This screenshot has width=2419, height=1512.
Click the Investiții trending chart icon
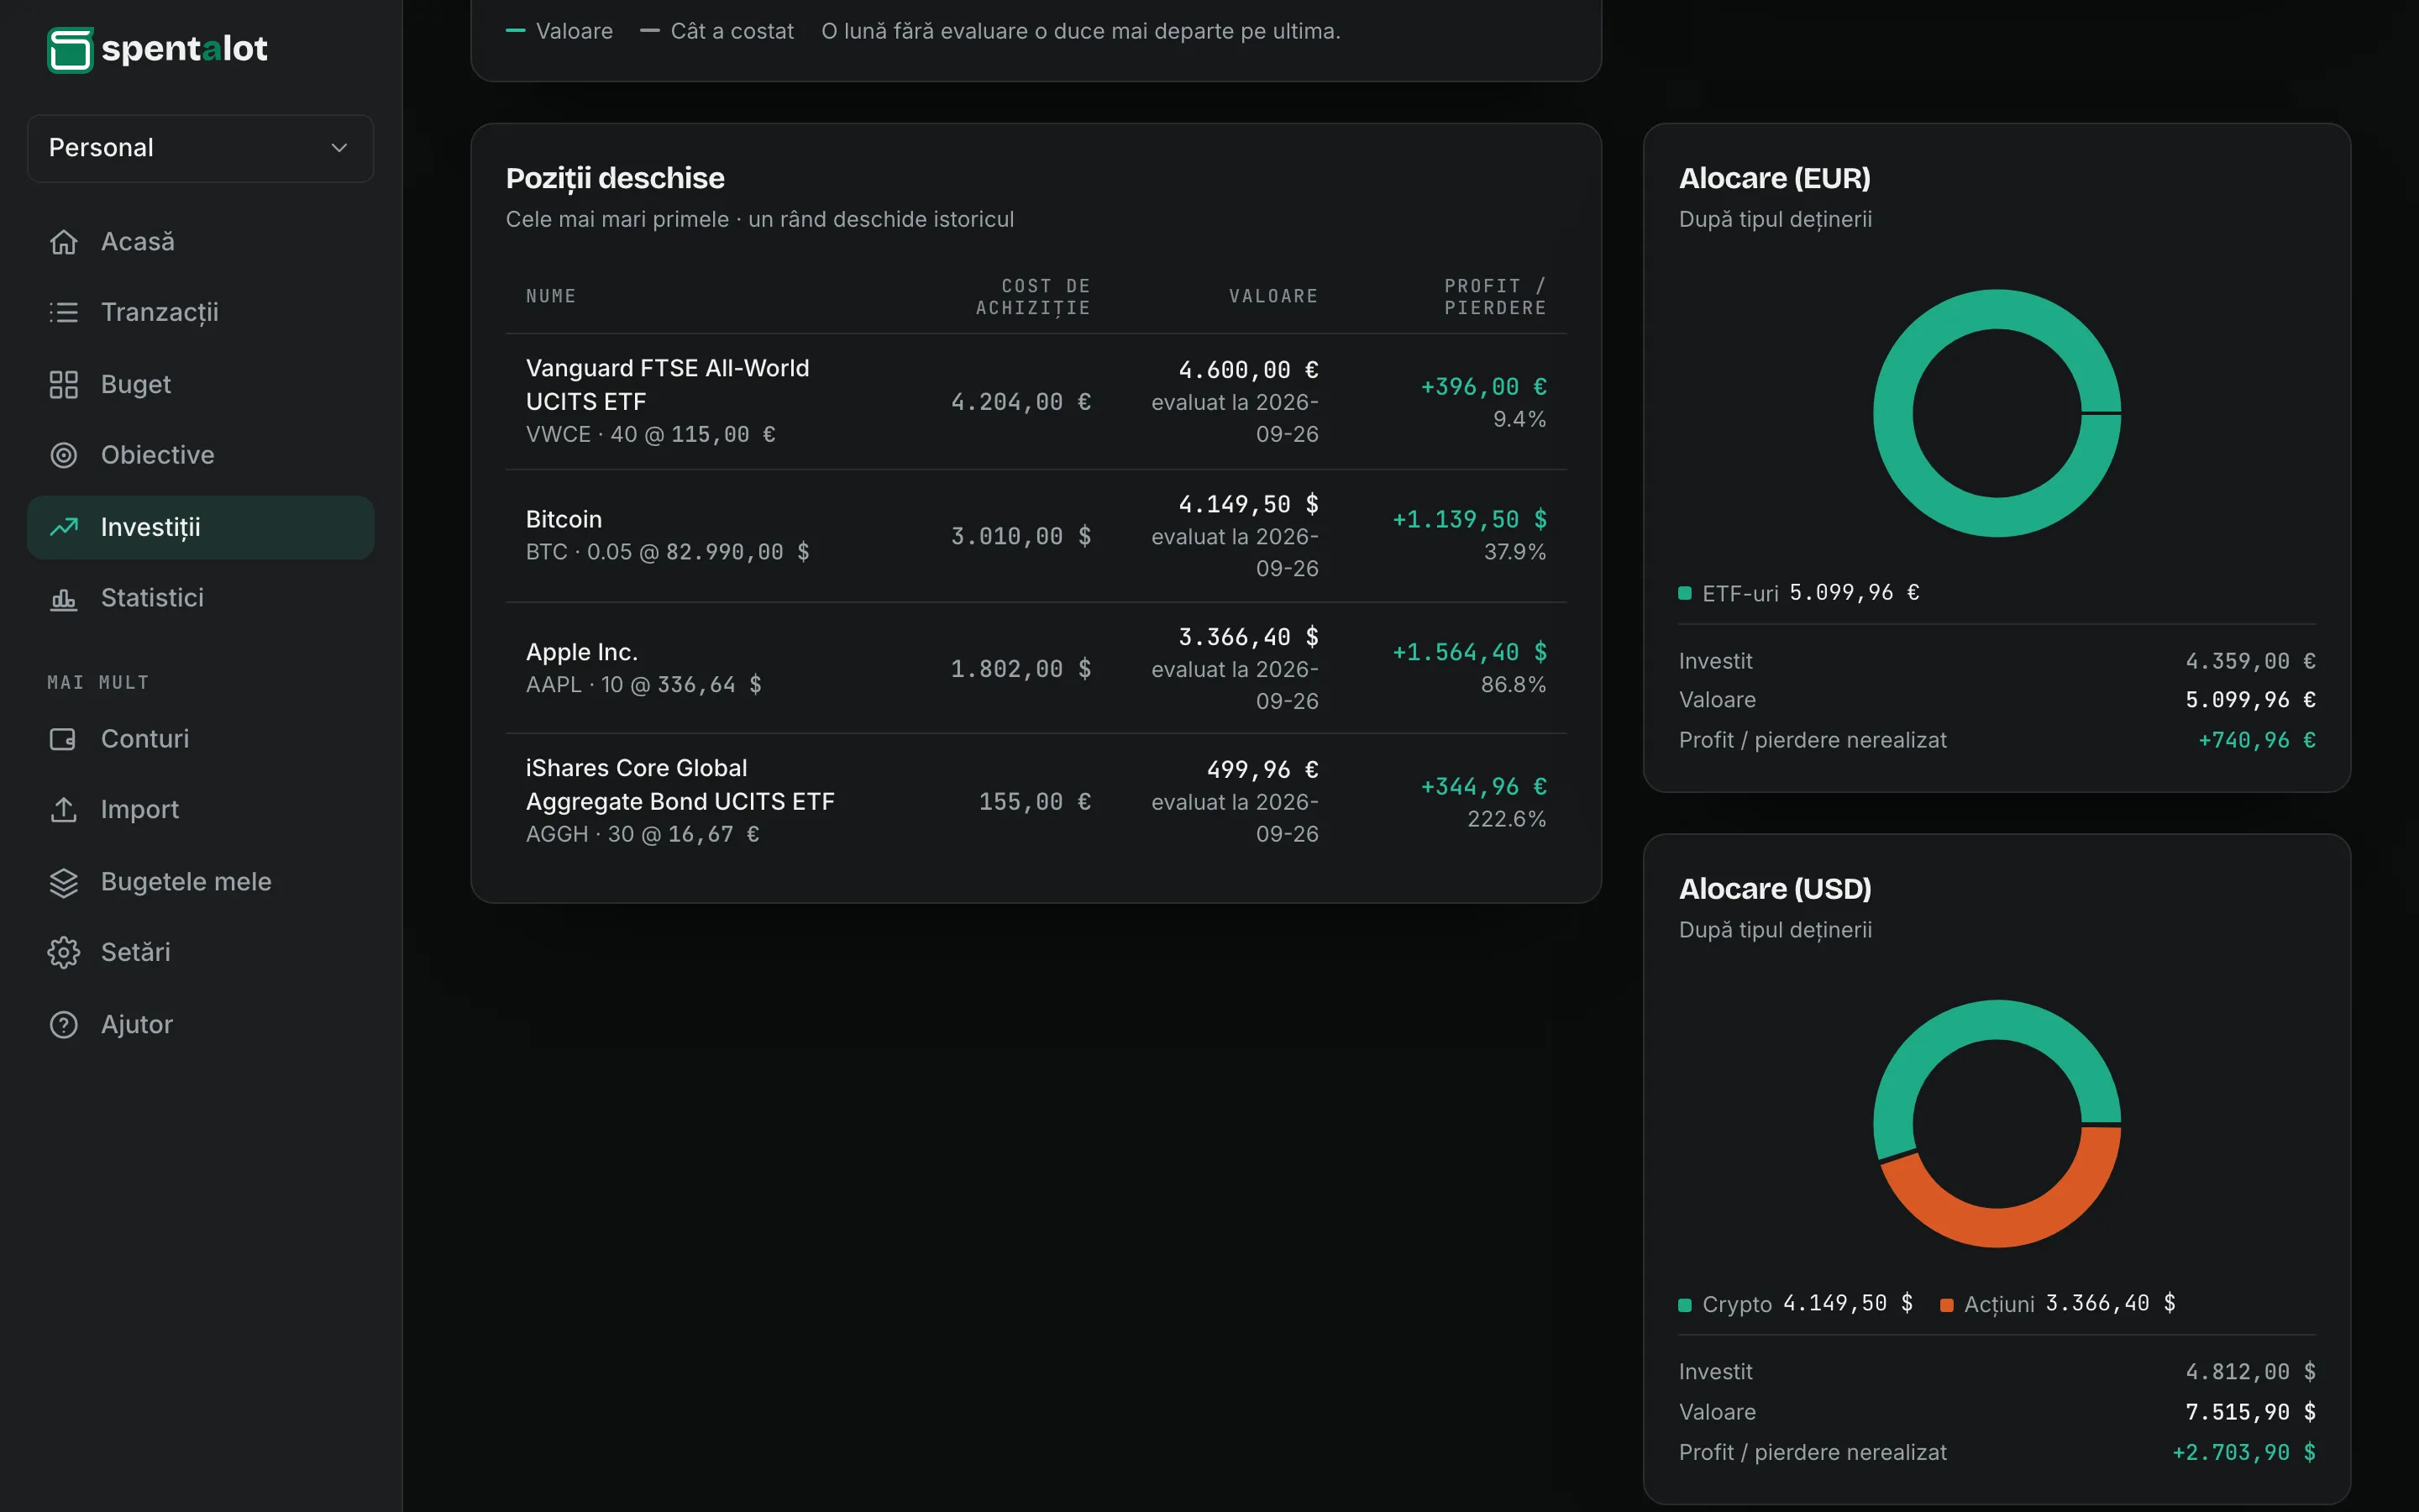[x=64, y=527]
